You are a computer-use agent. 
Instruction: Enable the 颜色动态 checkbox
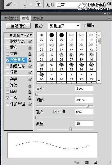click(7, 66)
